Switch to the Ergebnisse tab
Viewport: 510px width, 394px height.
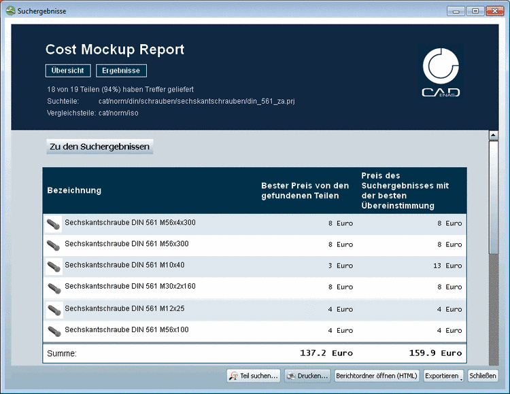click(121, 71)
